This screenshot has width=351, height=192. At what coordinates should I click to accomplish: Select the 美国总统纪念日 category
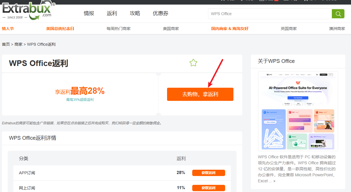coord(60,29)
